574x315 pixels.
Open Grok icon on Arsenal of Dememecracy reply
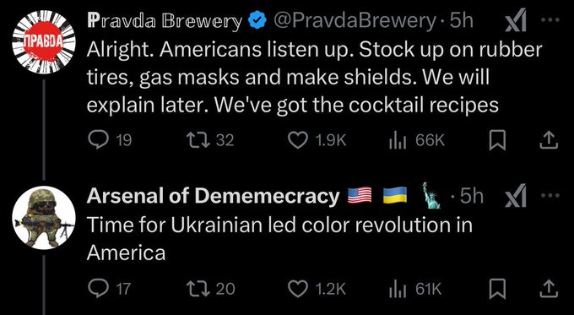516,196
